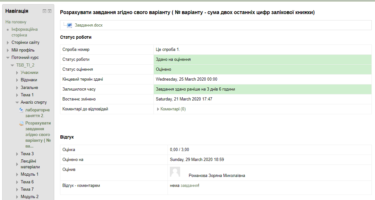Viewport: 375px width, 200px height.
Task: Click the завдання link in feedback comment
Action: [189, 185]
